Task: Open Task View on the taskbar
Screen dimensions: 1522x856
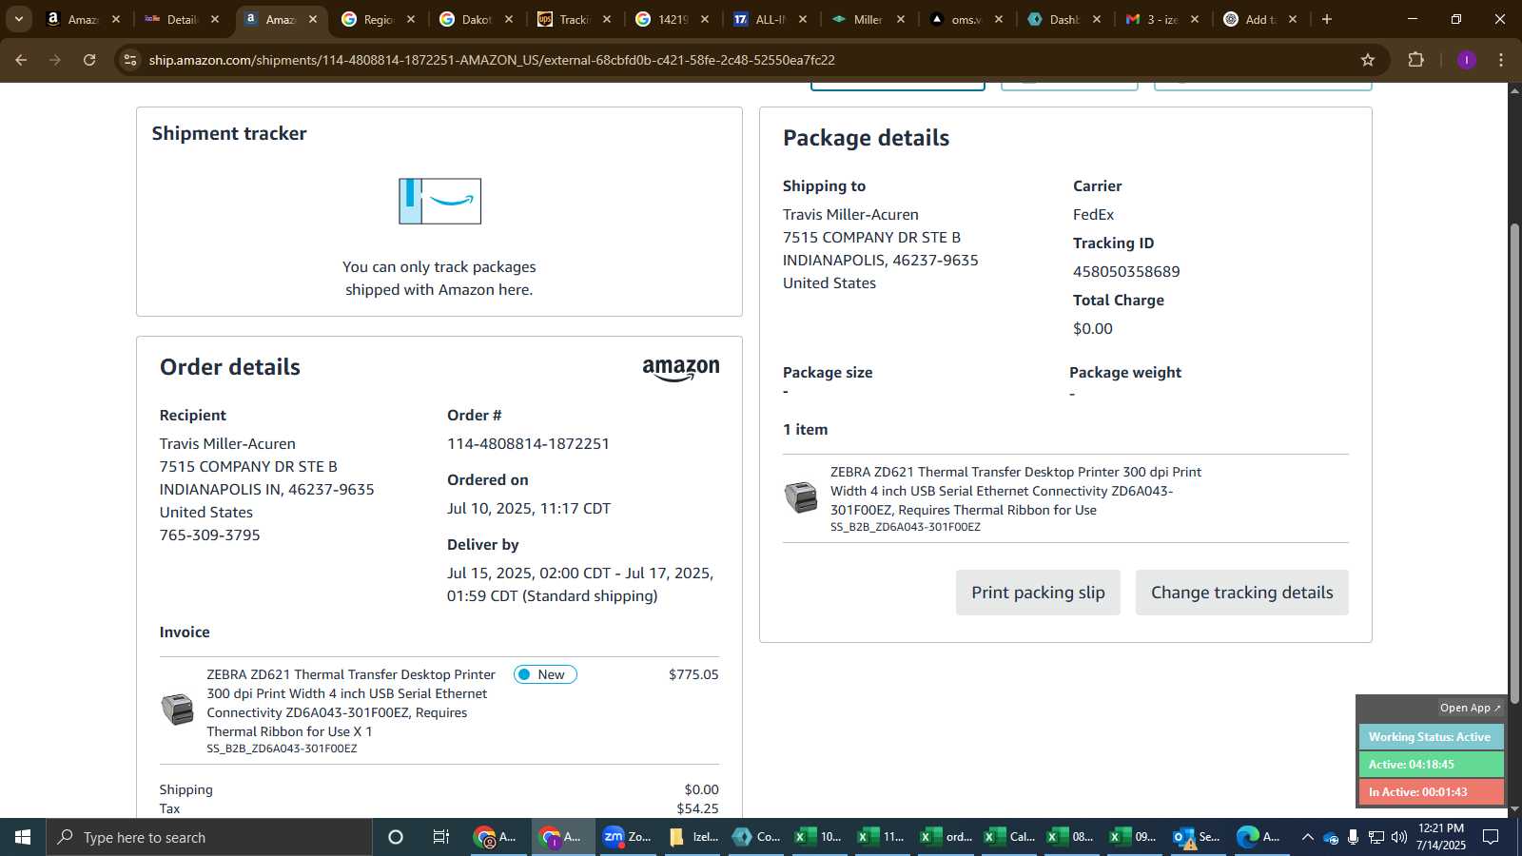Action: click(x=441, y=837)
